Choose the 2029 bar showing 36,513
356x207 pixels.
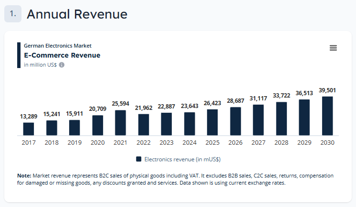tap(304, 117)
